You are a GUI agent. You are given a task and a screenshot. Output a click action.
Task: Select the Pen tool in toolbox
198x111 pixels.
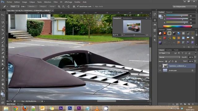(x=3, y=68)
